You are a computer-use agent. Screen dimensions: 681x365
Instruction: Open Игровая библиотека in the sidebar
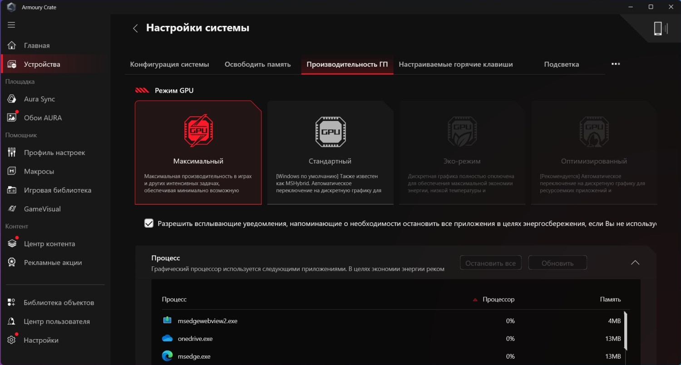[x=55, y=190]
